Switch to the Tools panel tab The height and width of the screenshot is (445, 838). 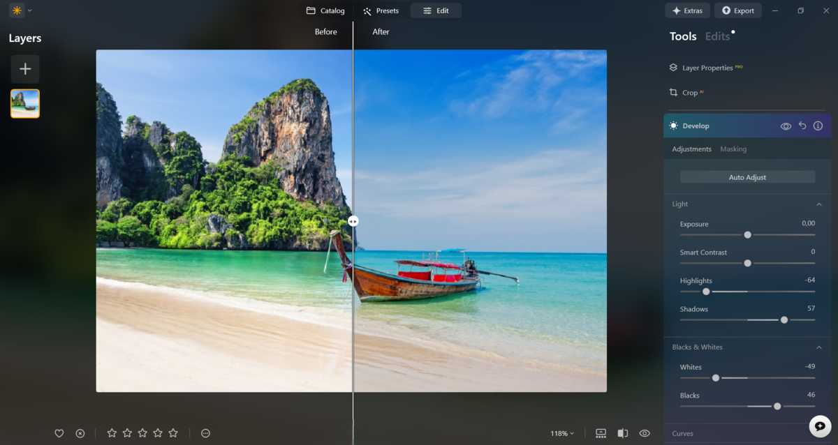point(683,37)
